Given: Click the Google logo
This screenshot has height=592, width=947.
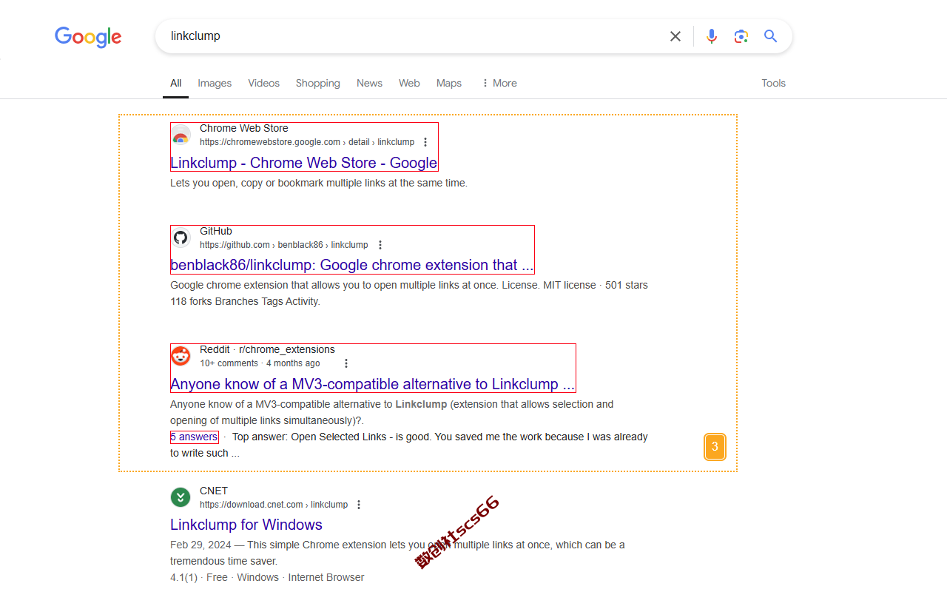Looking at the screenshot, I should click(x=88, y=37).
